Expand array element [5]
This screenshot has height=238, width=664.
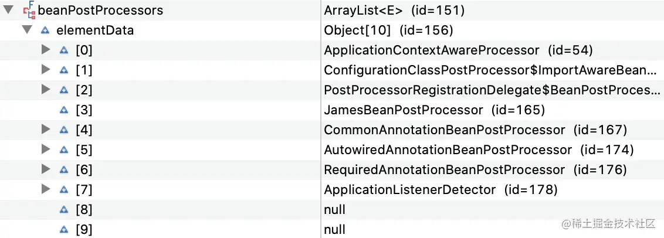(x=46, y=149)
